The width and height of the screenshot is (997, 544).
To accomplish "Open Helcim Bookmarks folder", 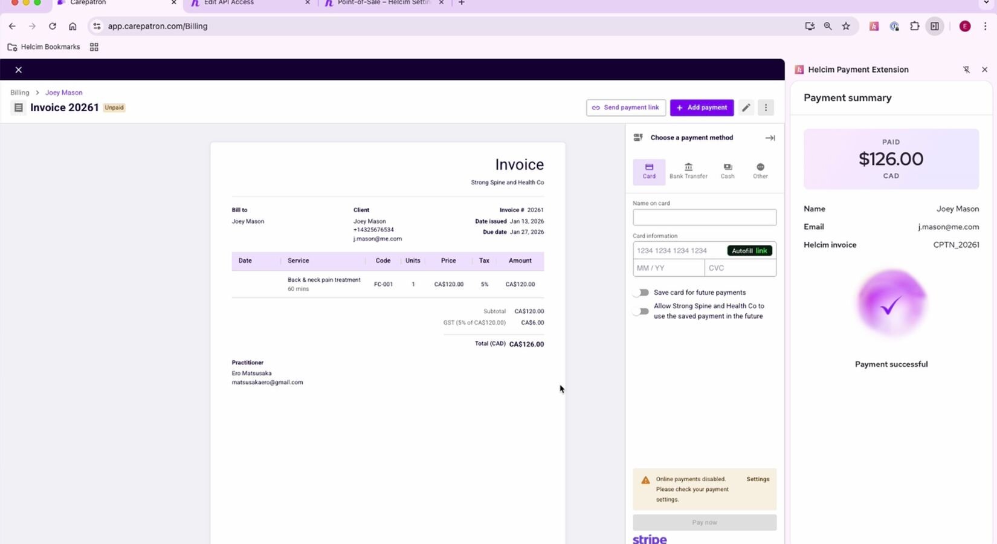I will coord(44,47).
